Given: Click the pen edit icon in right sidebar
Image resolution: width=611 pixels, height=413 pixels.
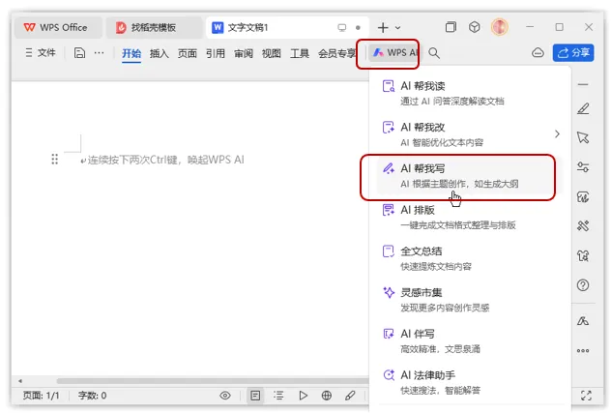Looking at the screenshot, I should click(583, 108).
